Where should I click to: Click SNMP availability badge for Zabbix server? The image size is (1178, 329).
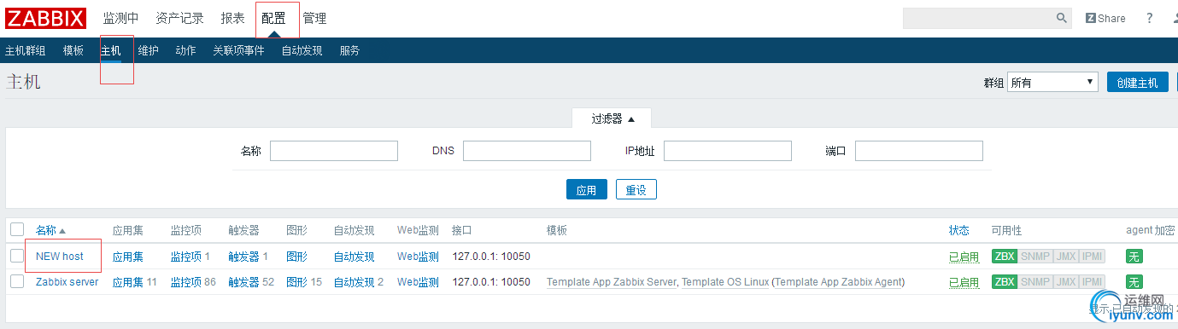coord(1034,281)
